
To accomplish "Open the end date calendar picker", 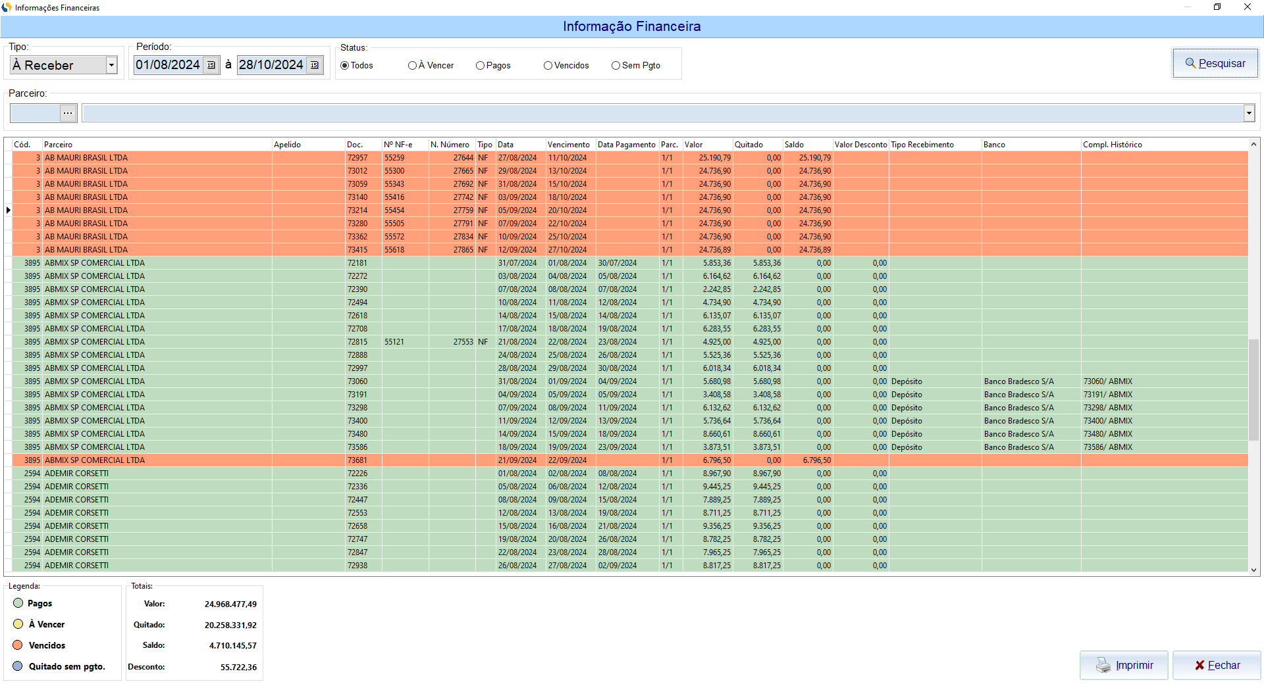I will click(315, 65).
